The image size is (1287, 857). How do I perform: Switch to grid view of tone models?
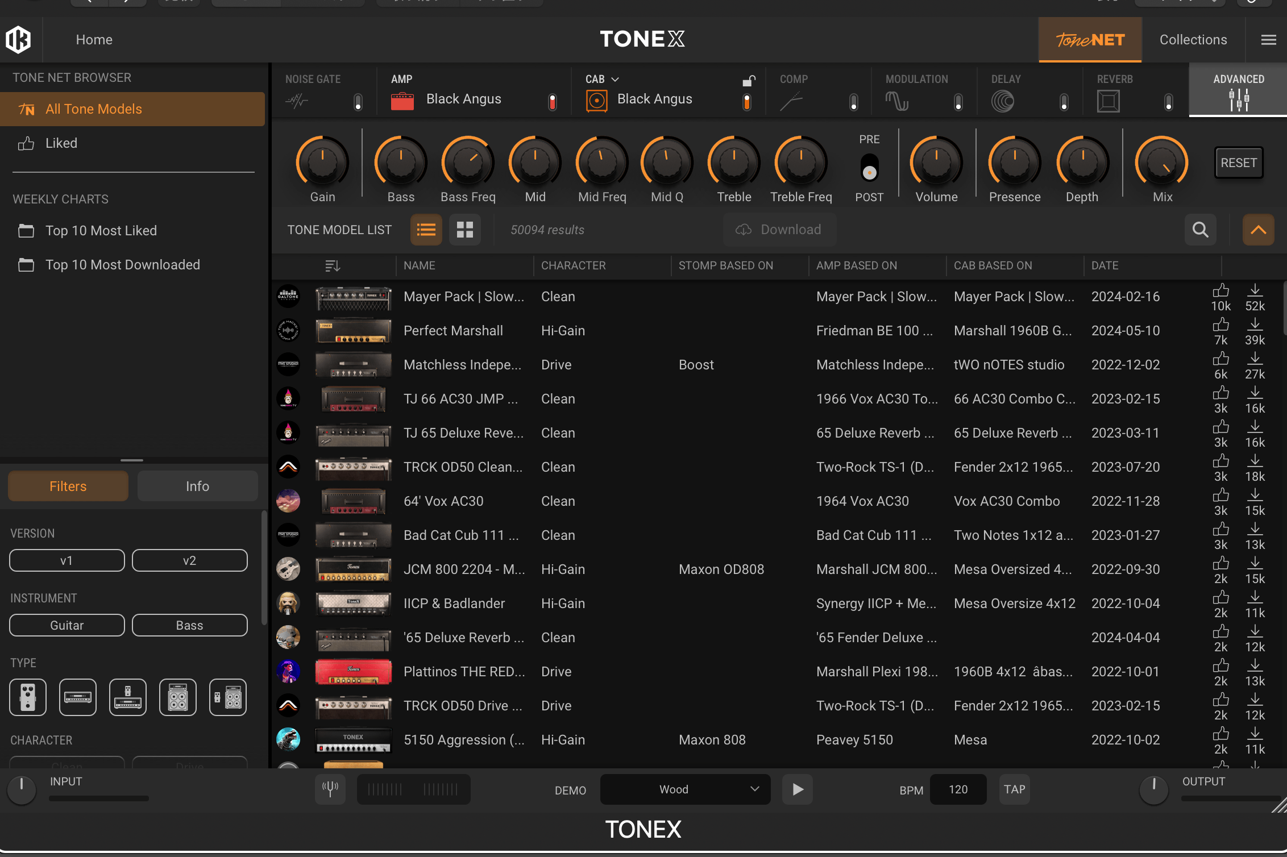(x=464, y=230)
